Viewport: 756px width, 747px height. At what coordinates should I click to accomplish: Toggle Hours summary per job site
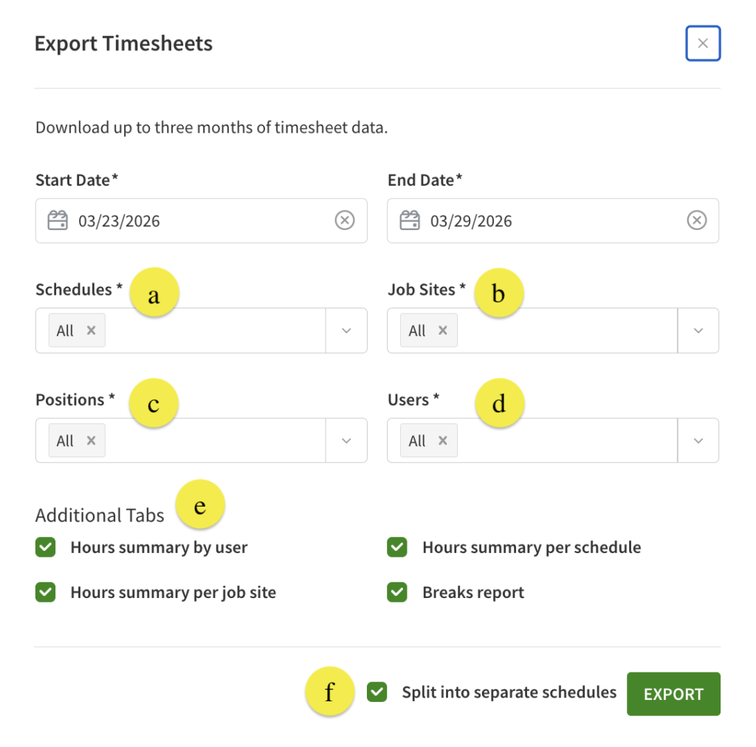coord(46,592)
